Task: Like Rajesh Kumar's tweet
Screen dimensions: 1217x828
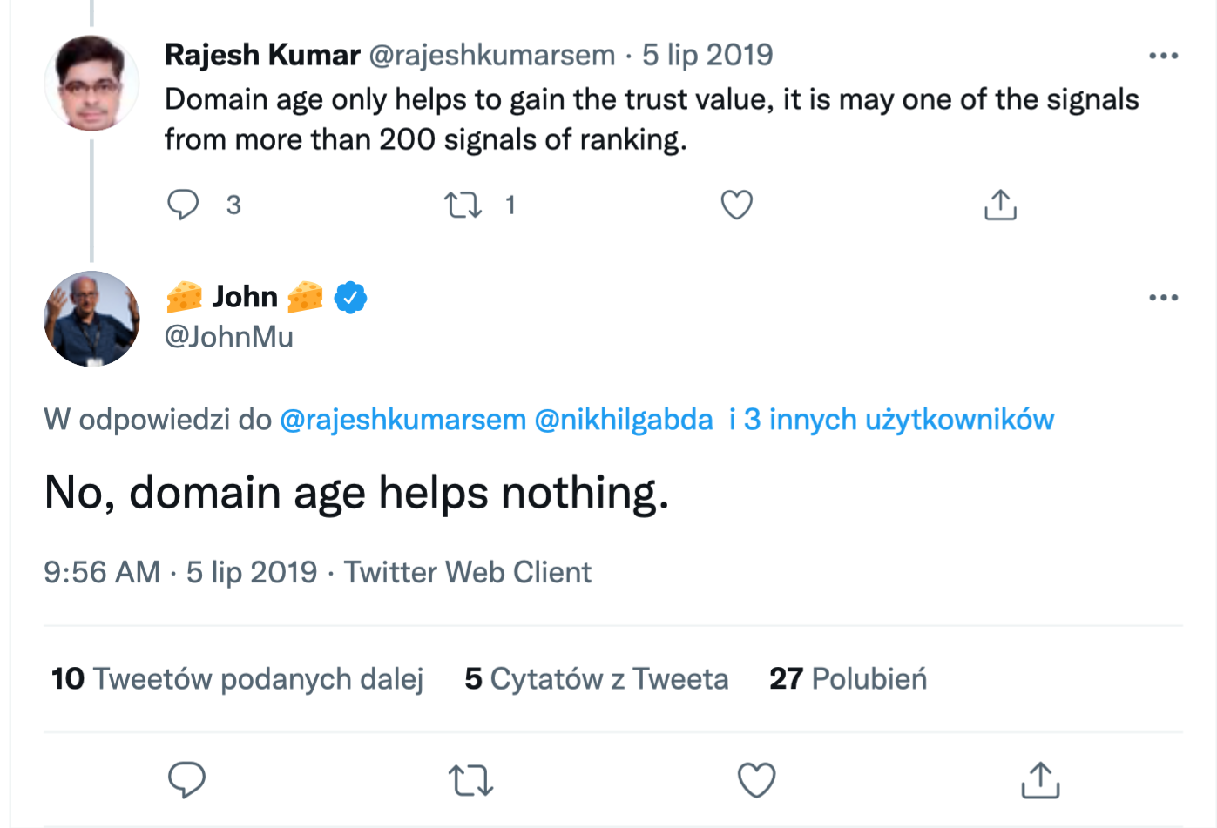Action: [x=737, y=205]
